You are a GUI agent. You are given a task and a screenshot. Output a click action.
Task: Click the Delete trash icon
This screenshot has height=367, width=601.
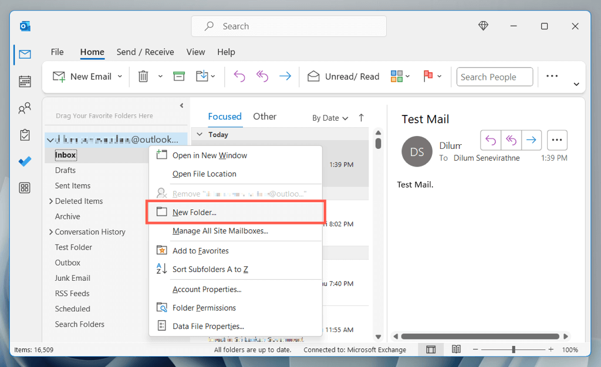tap(143, 76)
